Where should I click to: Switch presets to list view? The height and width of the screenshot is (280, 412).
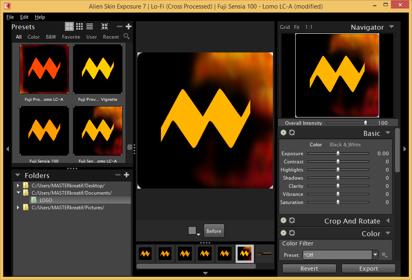point(90,26)
